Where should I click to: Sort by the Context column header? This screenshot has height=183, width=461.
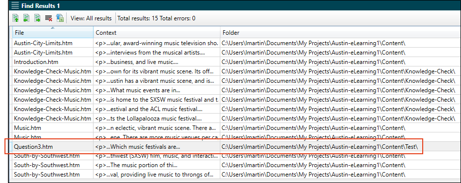point(157,33)
